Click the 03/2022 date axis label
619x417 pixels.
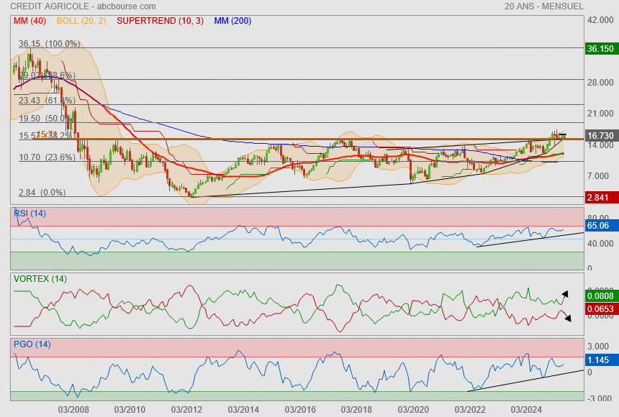pyautogui.click(x=470, y=410)
